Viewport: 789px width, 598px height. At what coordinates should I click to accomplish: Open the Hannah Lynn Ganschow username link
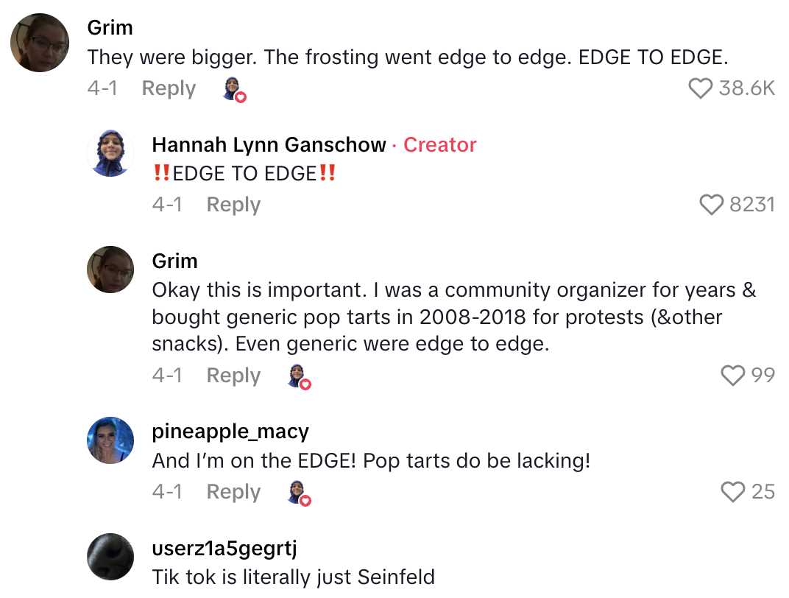269,145
